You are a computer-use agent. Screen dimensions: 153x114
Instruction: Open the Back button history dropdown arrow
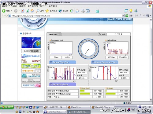point(12,11)
